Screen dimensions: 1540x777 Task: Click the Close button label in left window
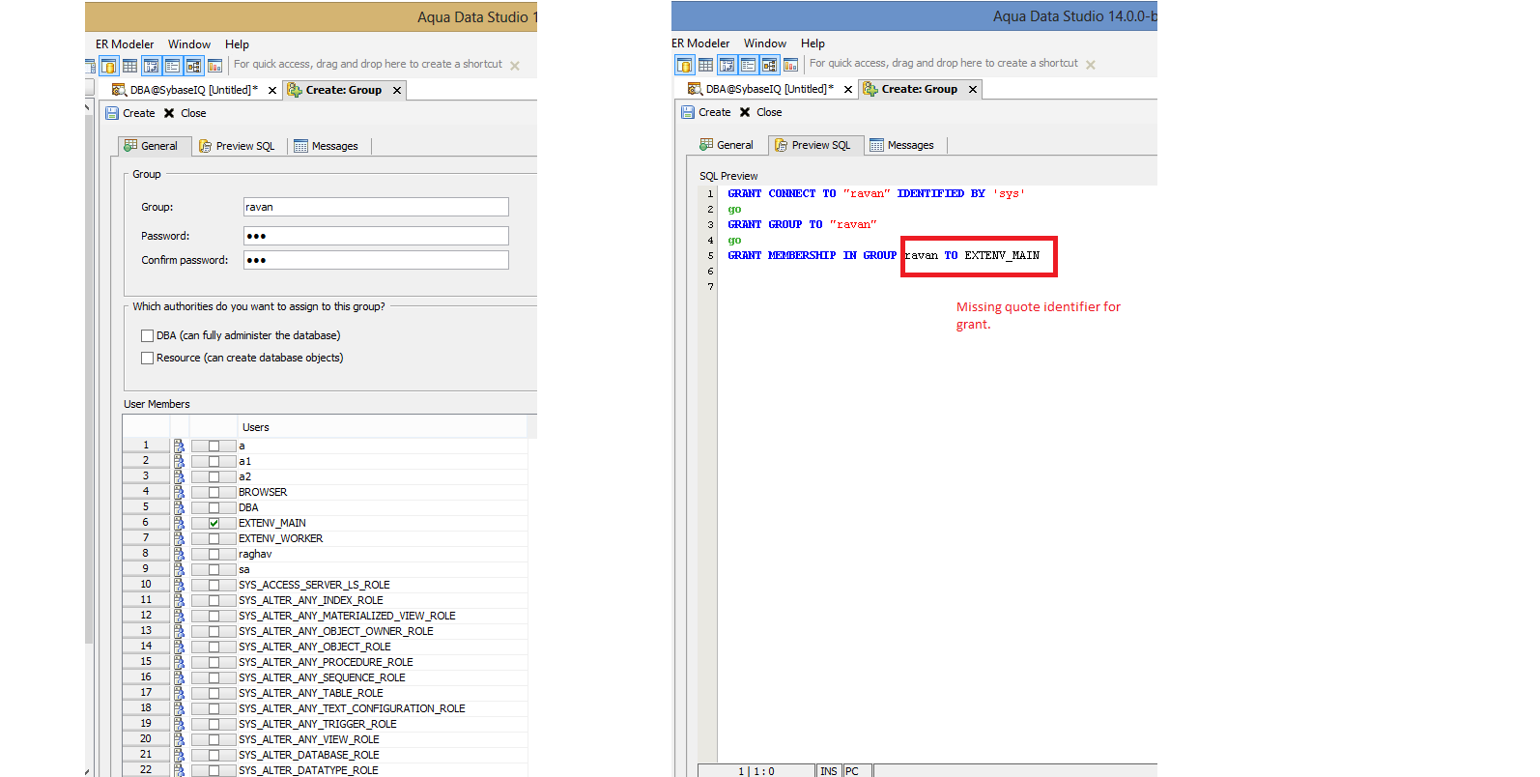tap(193, 113)
